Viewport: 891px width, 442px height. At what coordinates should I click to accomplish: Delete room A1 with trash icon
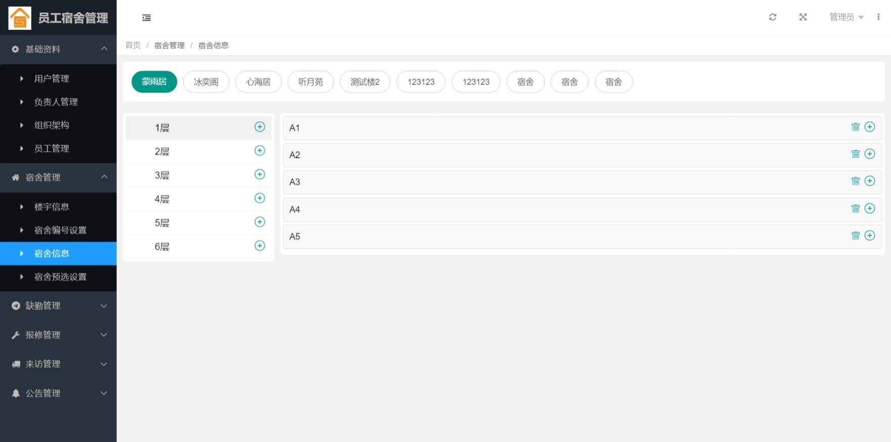point(856,127)
